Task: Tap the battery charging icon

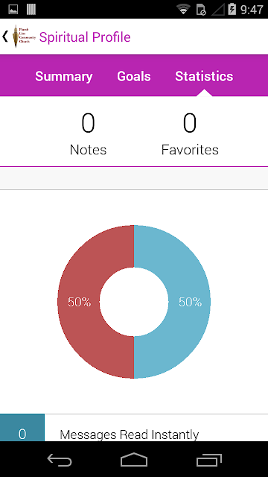Action: click(232, 9)
